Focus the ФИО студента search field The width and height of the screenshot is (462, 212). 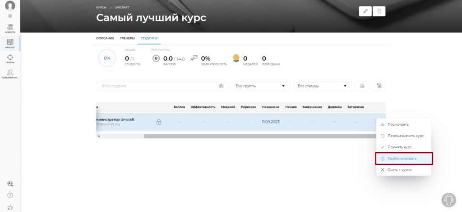pos(162,86)
